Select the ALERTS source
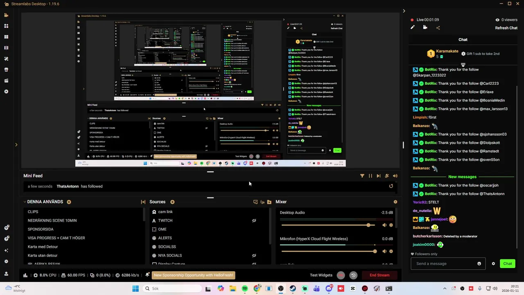Screen dimensions: 524x295 (209, 238)
